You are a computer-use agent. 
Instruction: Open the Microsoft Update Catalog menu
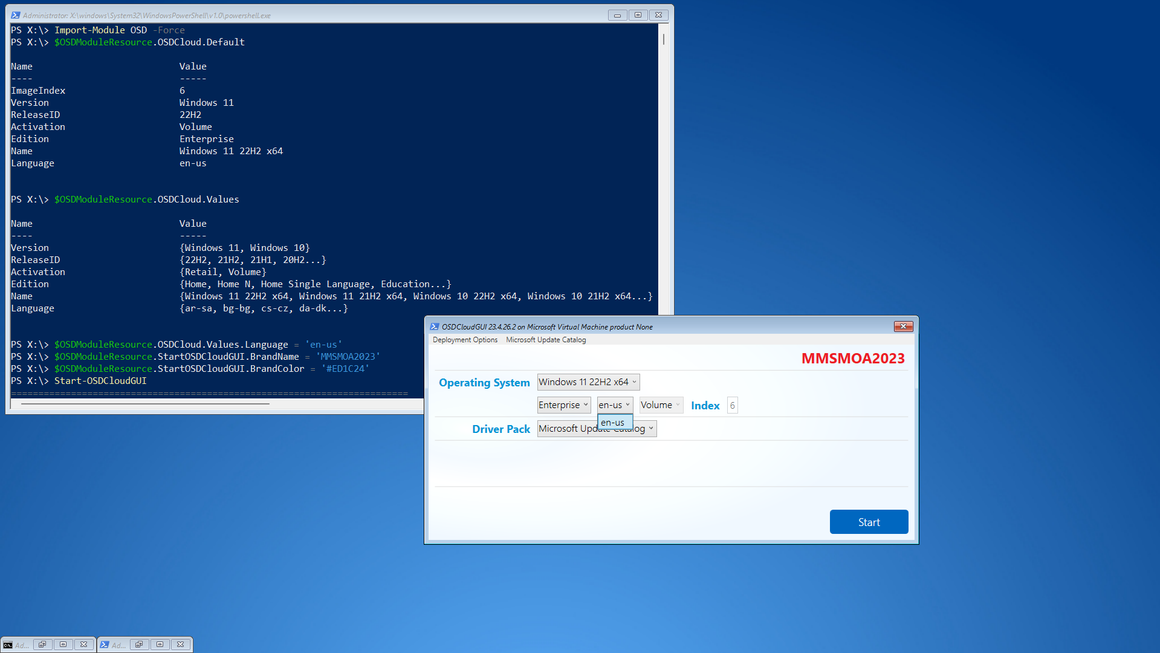tap(545, 340)
